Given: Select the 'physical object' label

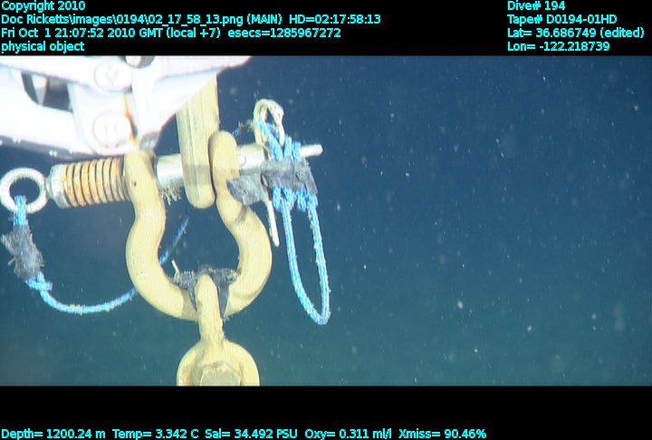Looking at the screenshot, I should coord(43,46).
